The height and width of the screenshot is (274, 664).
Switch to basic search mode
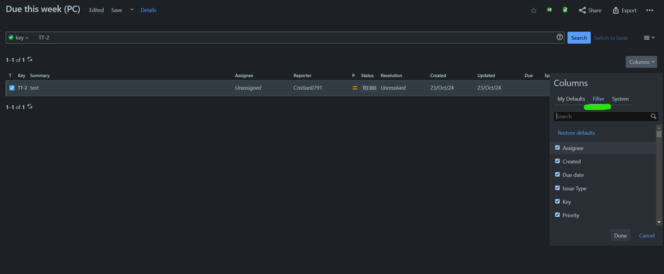pyautogui.click(x=611, y=38)
